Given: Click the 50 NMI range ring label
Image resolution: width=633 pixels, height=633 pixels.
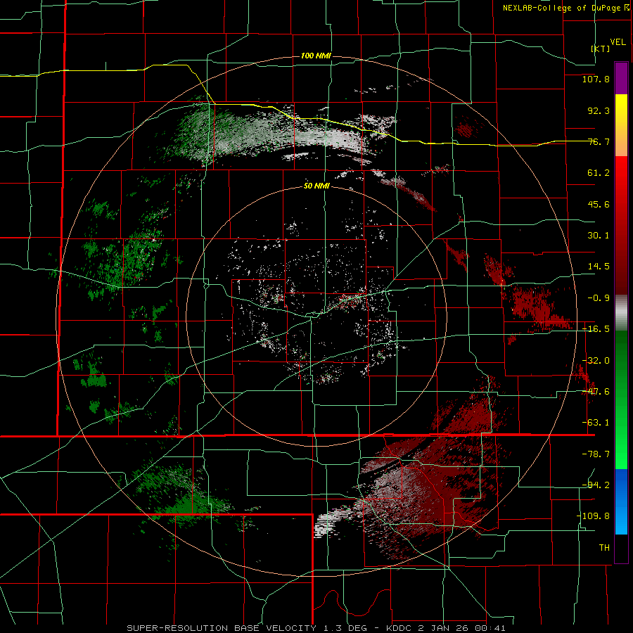Looking at the screenshot, I should pos(316,186).
